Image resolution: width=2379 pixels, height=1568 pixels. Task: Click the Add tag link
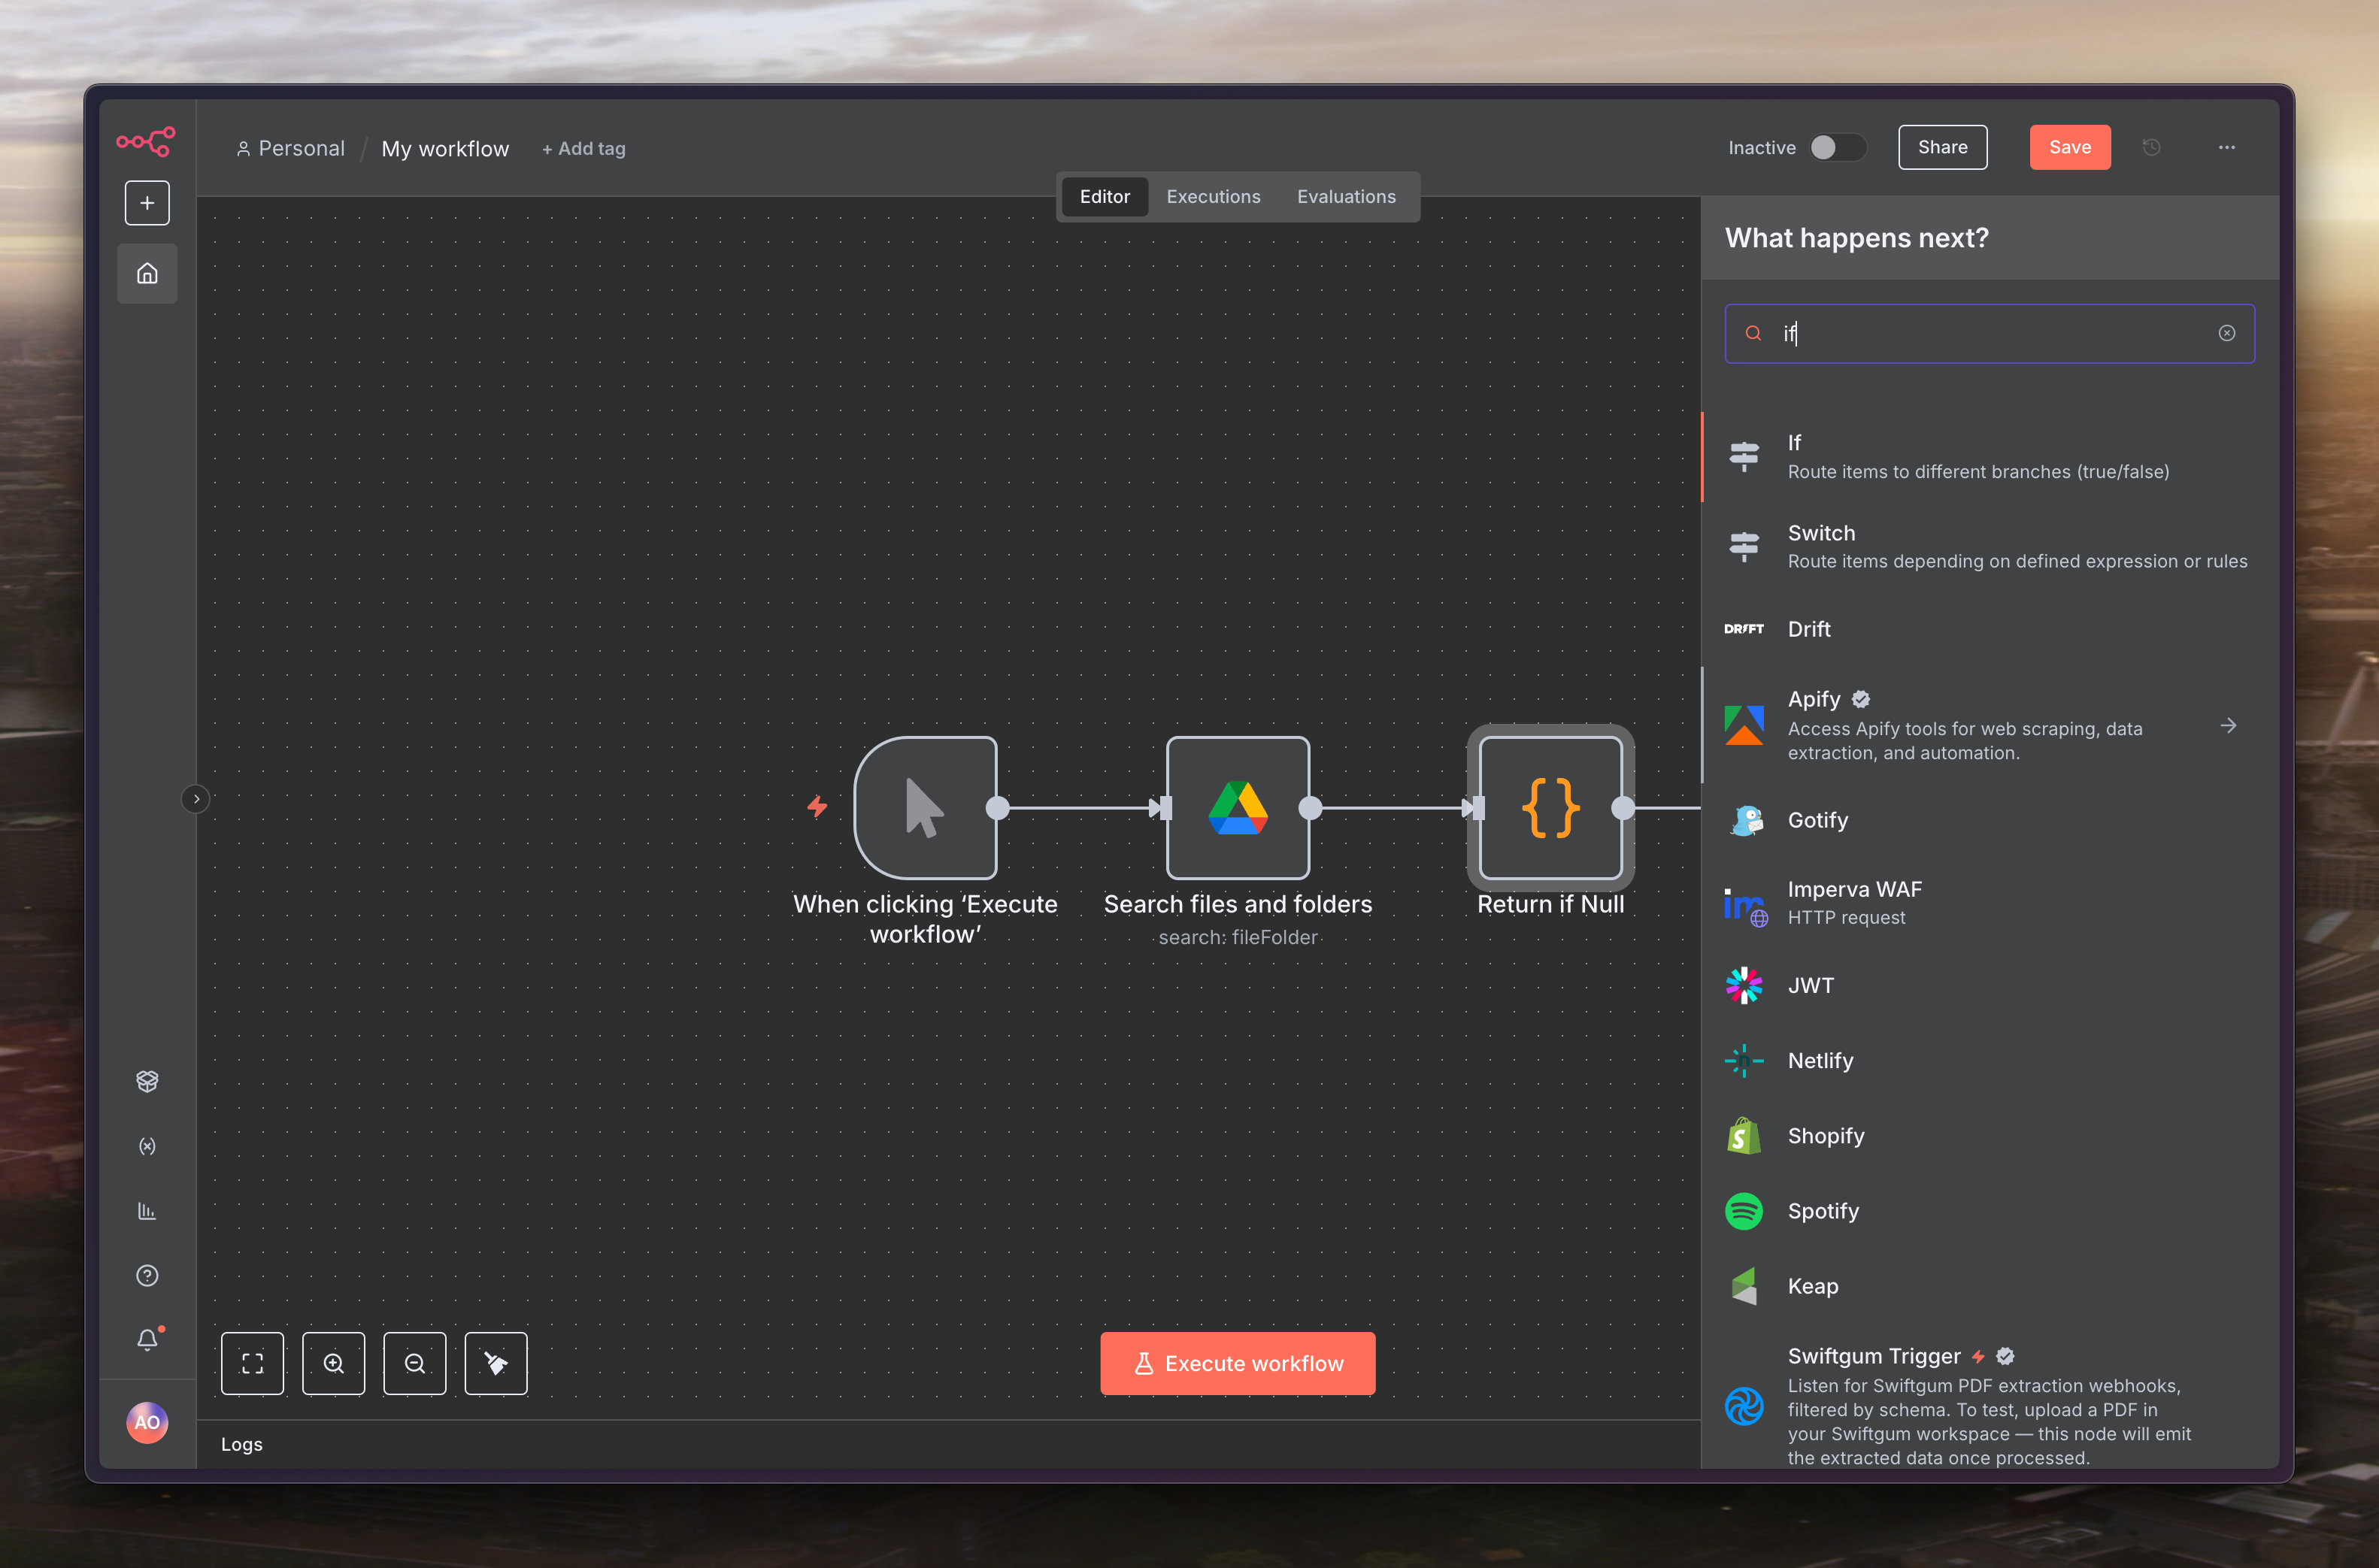[584, 149]
